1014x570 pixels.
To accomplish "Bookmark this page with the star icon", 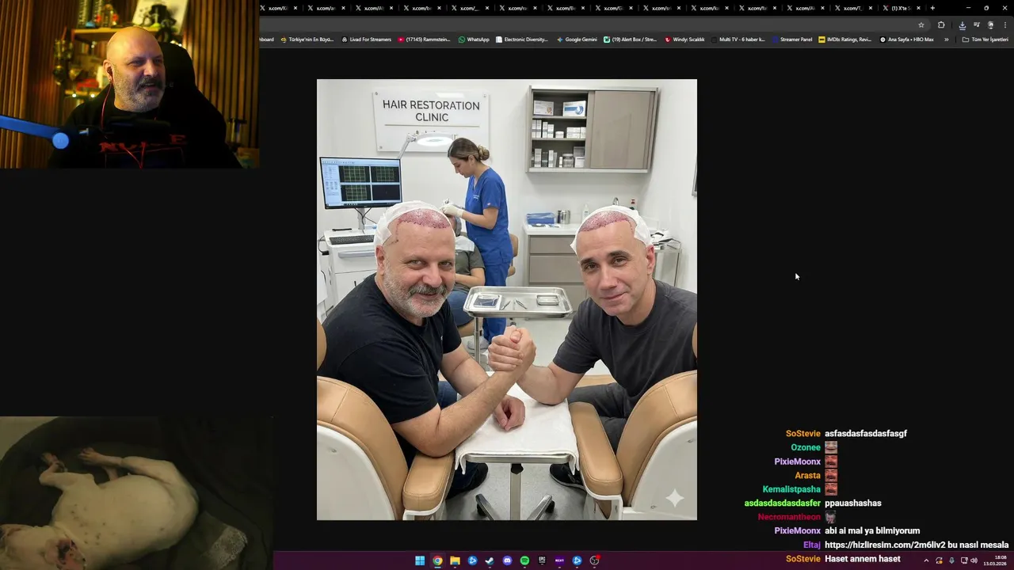I will (x=921, y=25).
